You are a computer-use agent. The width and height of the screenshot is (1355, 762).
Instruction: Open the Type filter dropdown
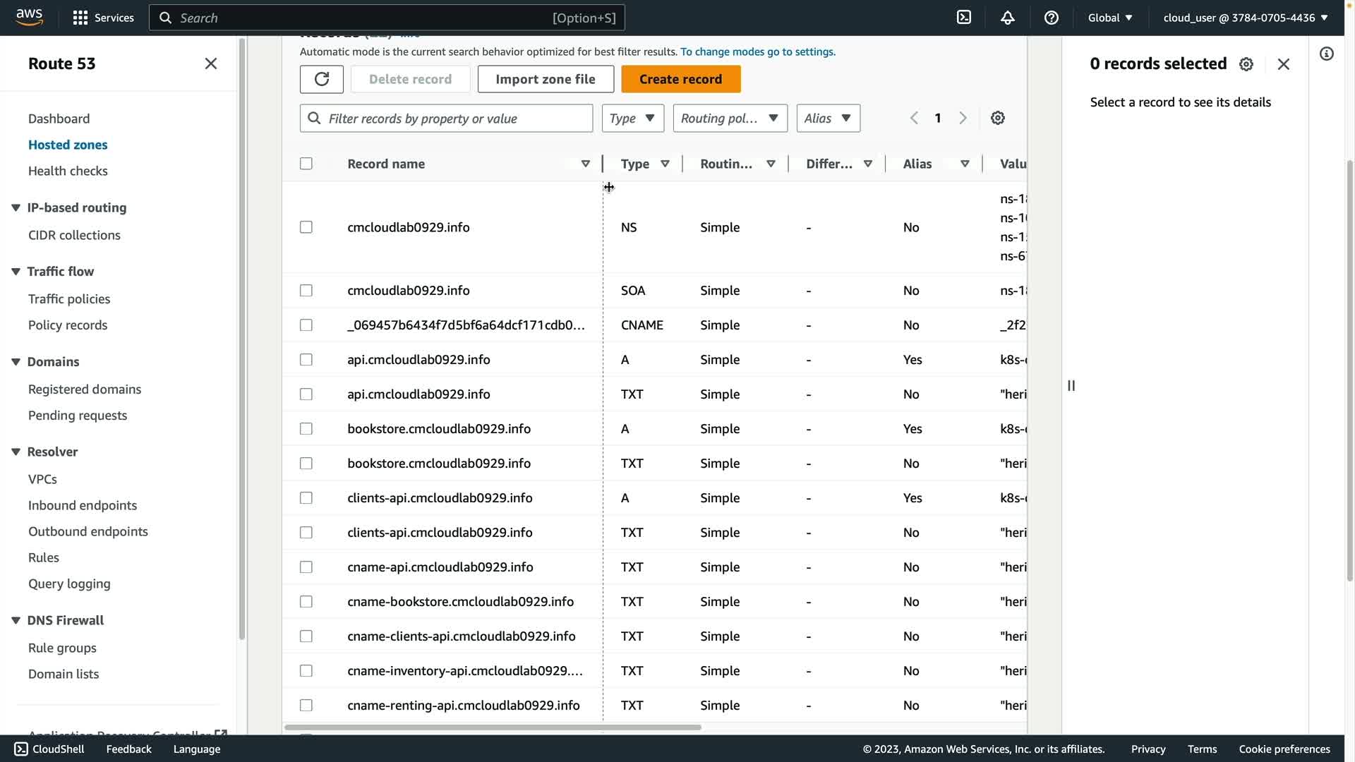tap(632, 119)
